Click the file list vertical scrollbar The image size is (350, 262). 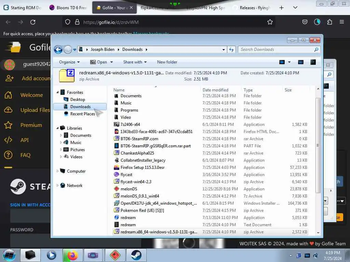318,145
